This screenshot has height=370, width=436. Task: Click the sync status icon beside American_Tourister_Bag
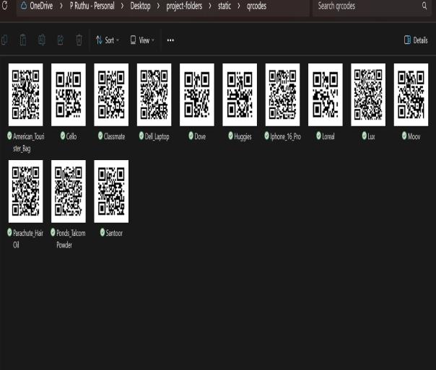click(9, 136)
